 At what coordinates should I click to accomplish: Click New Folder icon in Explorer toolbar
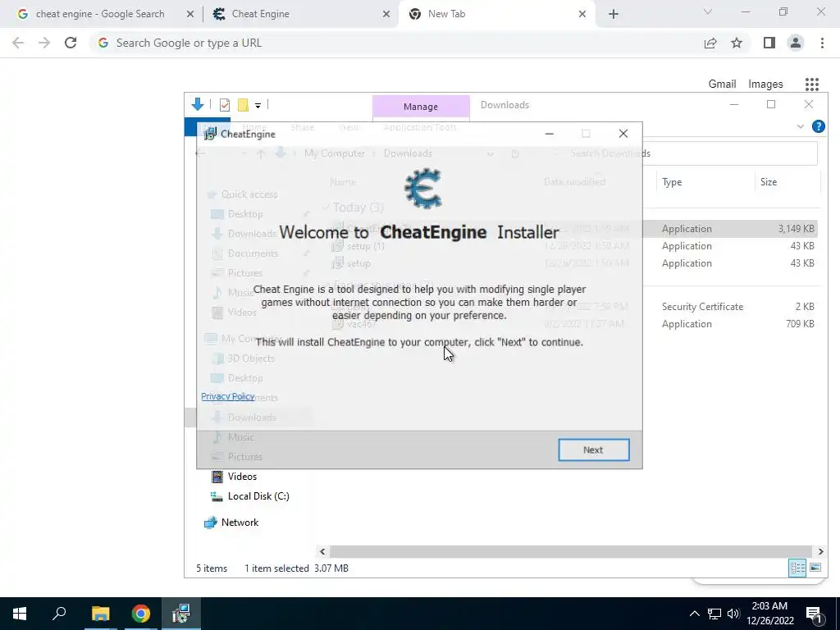[x=243, y=105]
